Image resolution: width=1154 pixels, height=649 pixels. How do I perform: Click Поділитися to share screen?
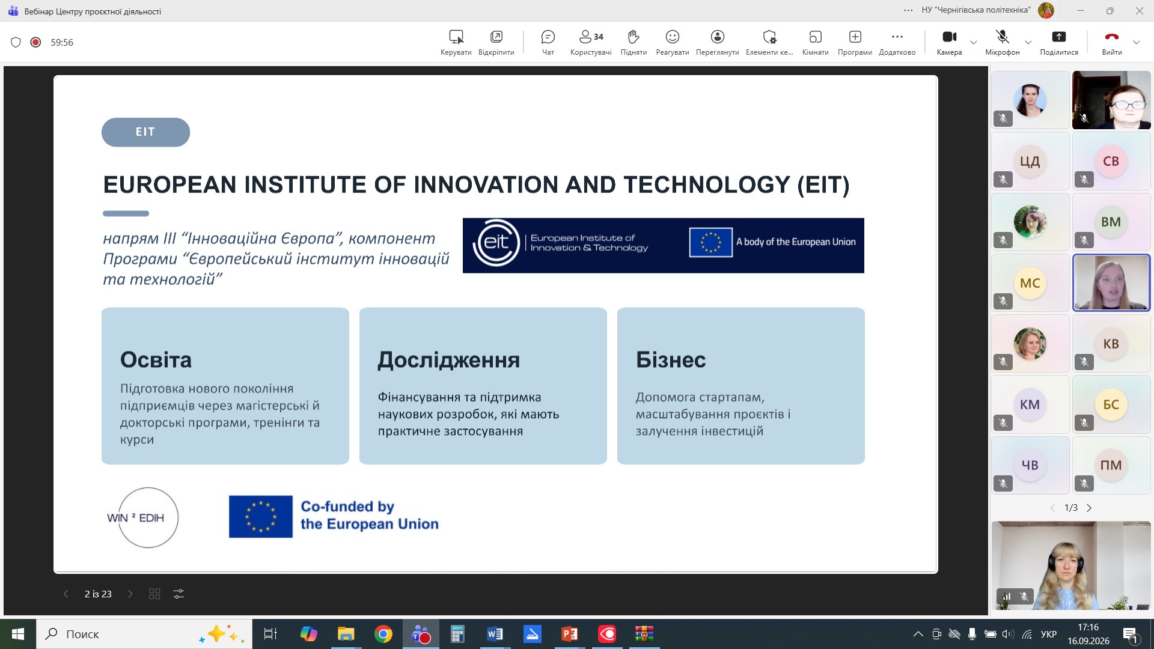pyautogui.click(x=1059, y=43)
